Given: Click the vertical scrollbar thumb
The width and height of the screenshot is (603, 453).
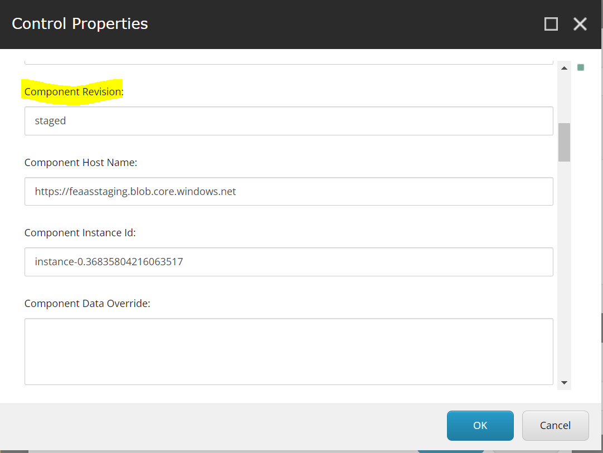Looking at the screenshot, I should click(564, 142).
